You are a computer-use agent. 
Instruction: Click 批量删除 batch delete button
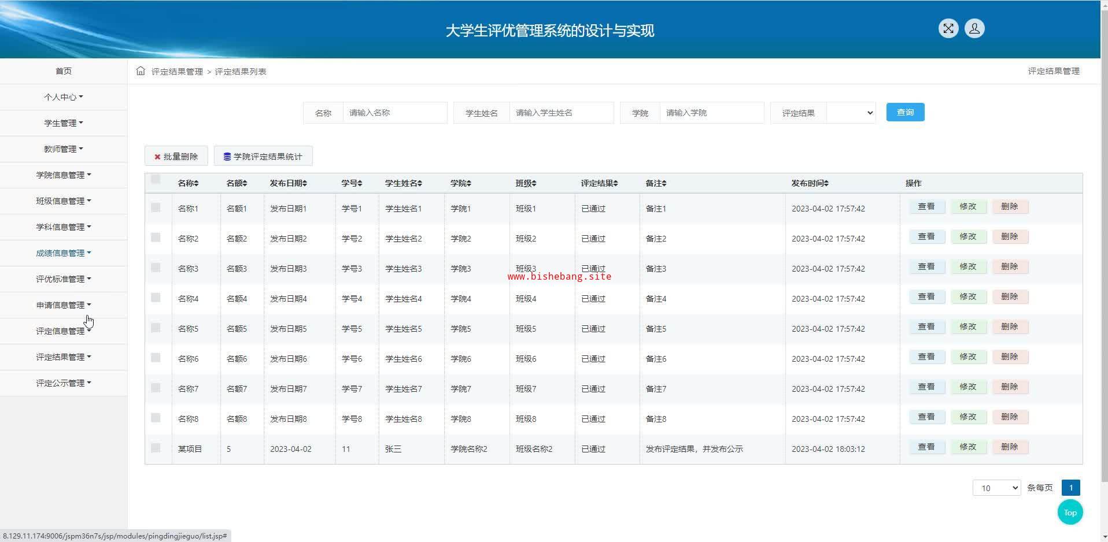[x=176, y=157]
